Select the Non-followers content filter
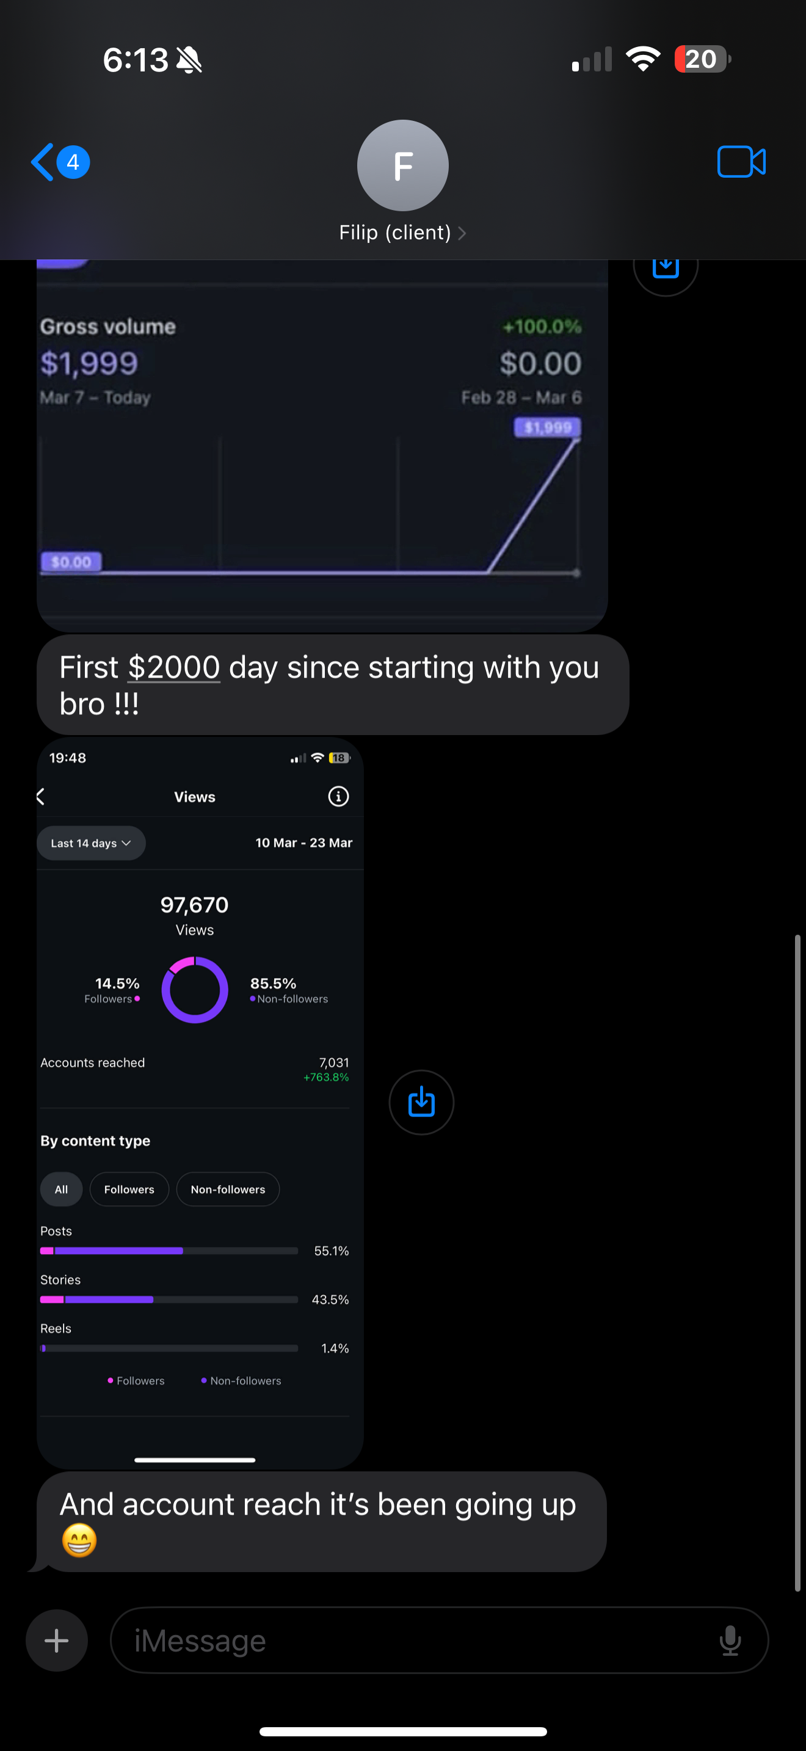Screen dimensions: 806x1751 pos(228,1189)
